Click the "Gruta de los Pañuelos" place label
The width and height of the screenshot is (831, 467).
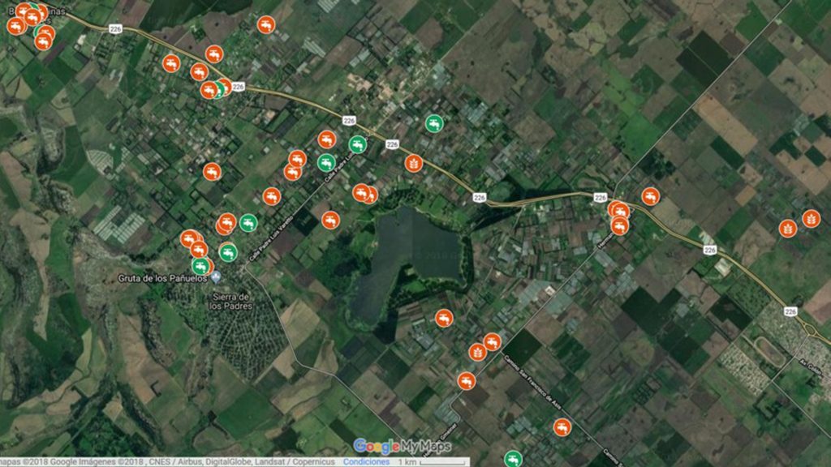point(162,279)
